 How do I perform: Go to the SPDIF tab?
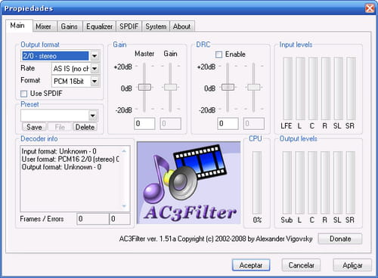pos(129,26)
